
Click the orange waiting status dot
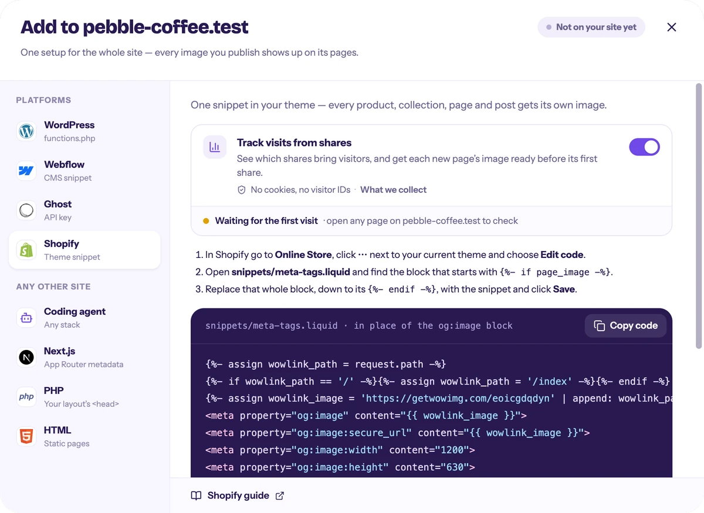point(206,221)
